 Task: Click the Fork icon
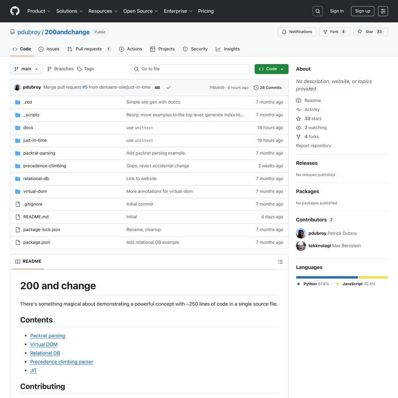click(x=325, y=32)
